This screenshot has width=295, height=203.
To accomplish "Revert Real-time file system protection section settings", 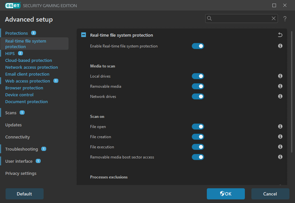I will [280, 35].
